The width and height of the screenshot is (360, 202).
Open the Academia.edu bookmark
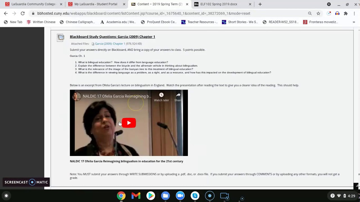point(118,22)
